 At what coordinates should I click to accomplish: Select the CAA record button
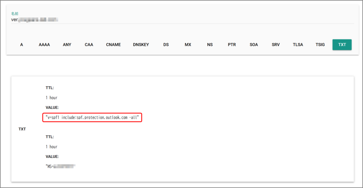tap(89, 45)
